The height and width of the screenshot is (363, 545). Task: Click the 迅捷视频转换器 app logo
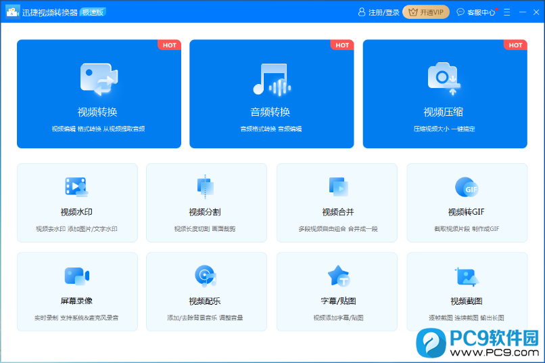tap(13, 12)
